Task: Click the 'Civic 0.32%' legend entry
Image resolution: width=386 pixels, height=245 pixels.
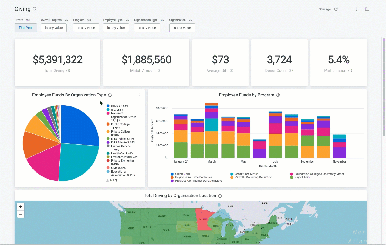Action: tap(116, 168)
